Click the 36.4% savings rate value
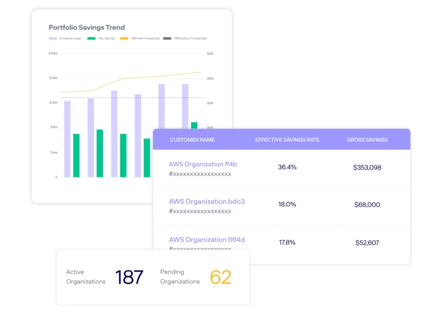 287,167
